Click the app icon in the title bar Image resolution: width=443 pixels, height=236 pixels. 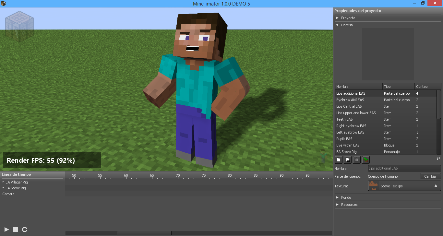(x=4, y=3)
